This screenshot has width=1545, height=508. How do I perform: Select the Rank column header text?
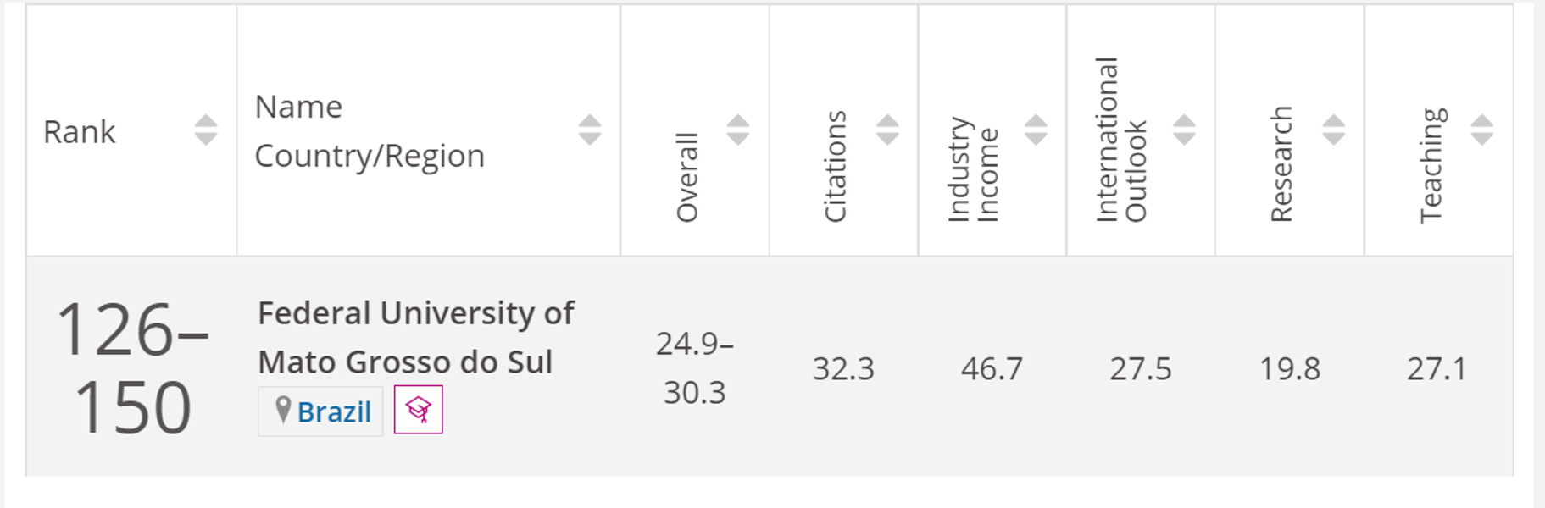click(x=79, y=132)
